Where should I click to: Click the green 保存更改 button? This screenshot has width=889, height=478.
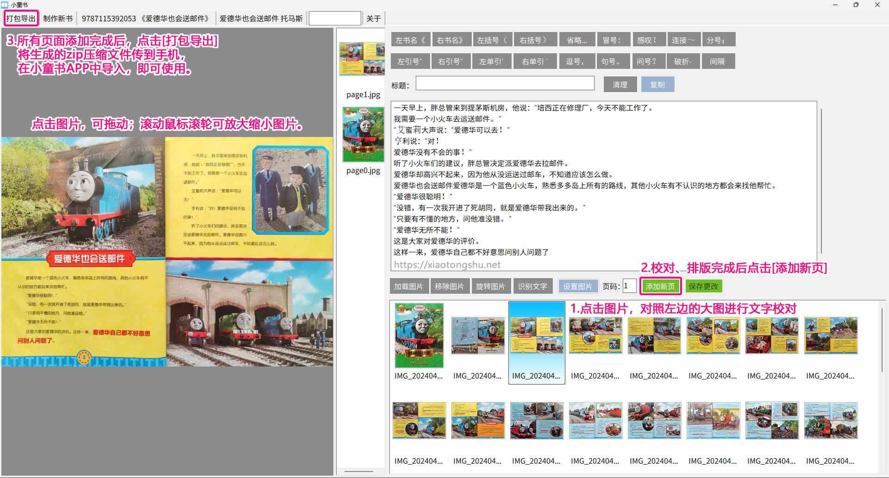[703, 286]
